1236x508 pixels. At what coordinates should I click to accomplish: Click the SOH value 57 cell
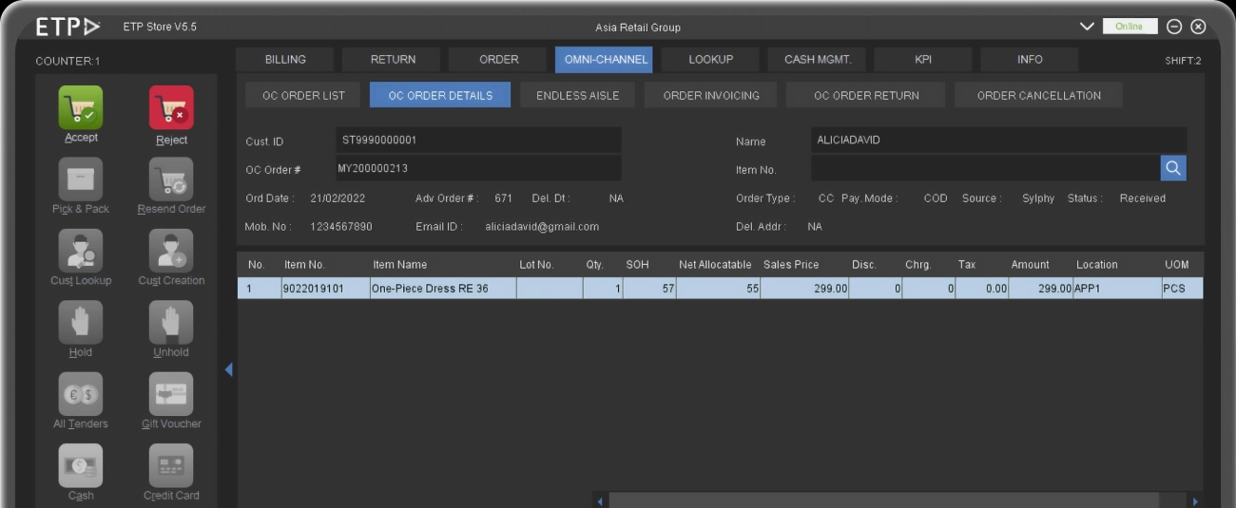649,289
